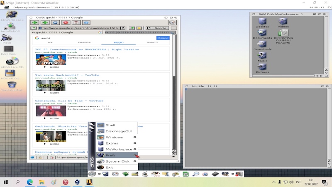
Task: Click the browser reload button
Action: [55, 22]
